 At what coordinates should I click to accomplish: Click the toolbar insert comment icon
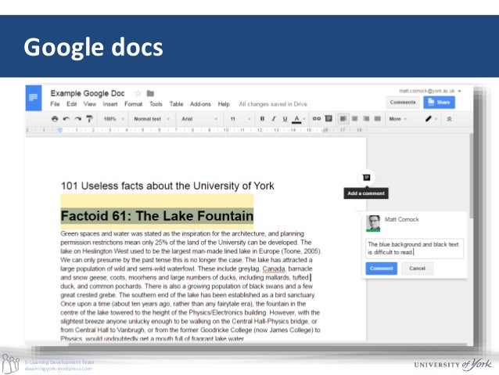tap(328, 118)
